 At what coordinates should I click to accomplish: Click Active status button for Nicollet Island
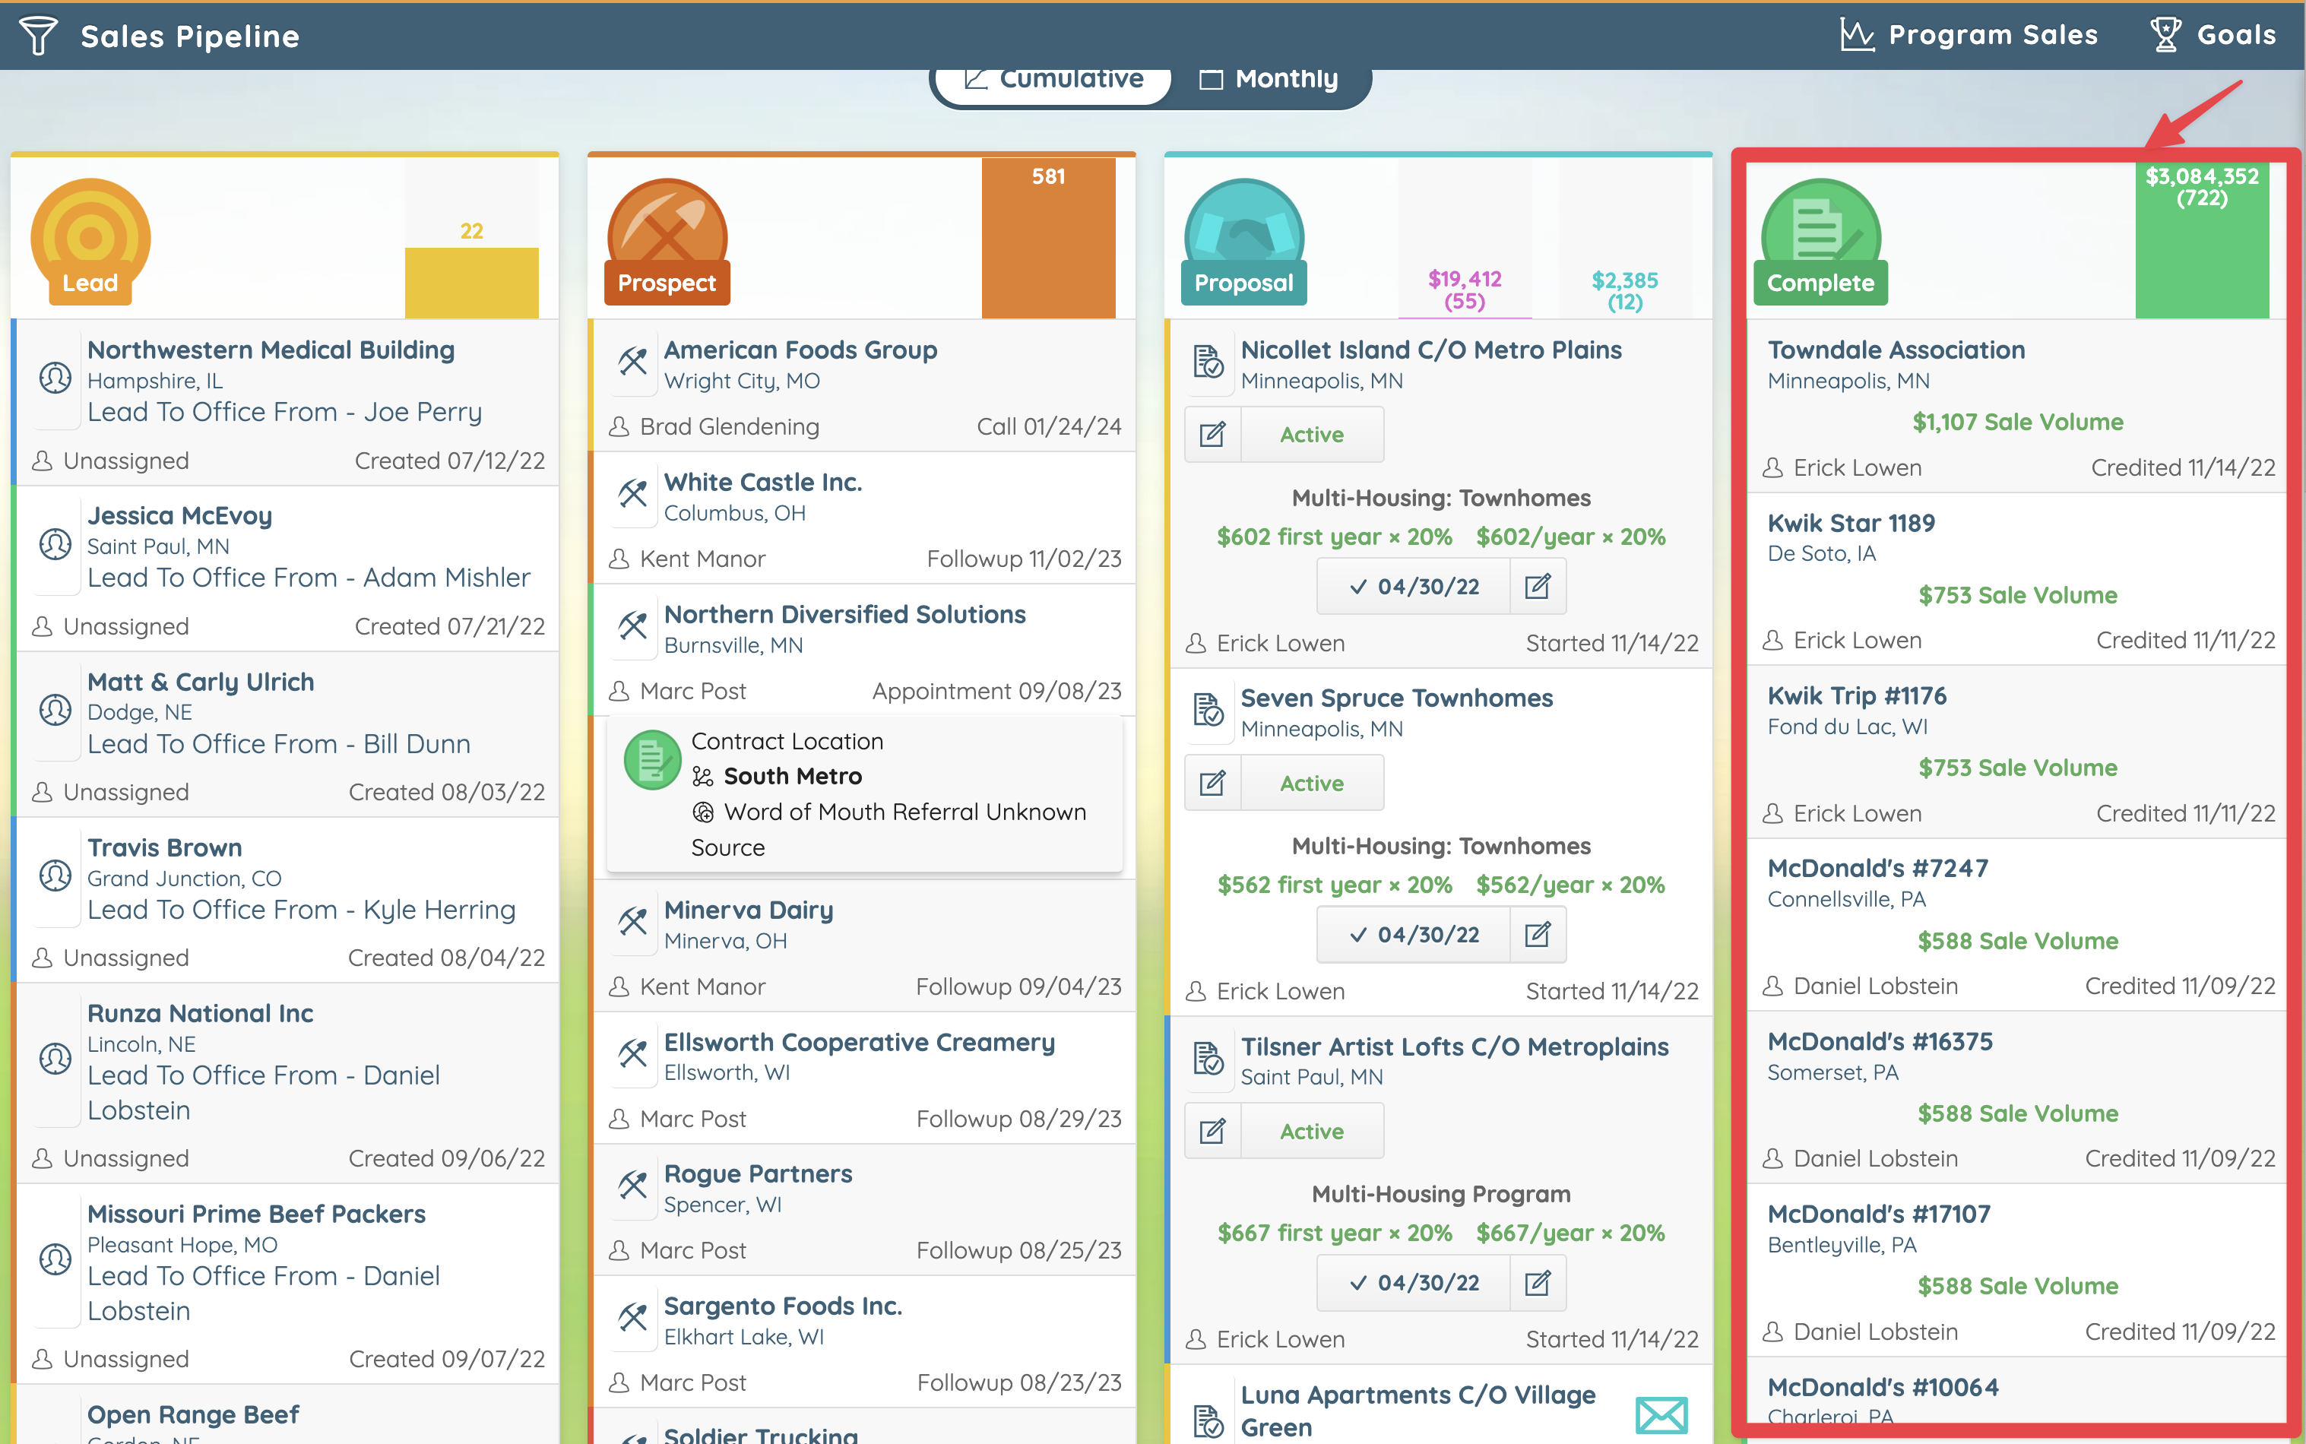1312,435
